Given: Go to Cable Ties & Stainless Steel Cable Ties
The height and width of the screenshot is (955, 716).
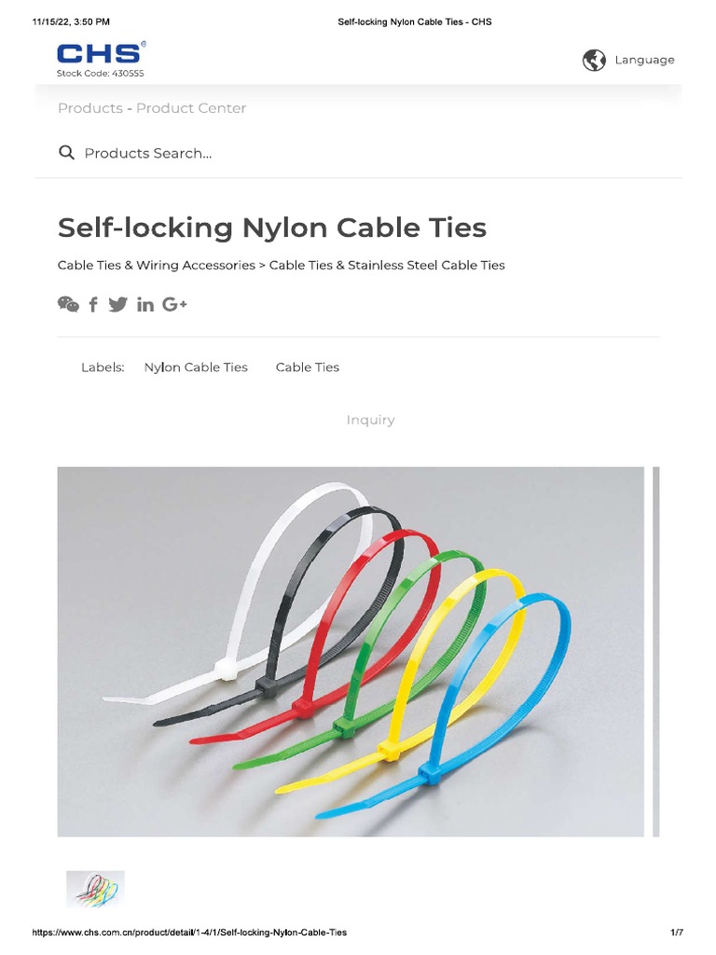Looking at the screenshot, I should pyautogui.click(x=387, y=266).
